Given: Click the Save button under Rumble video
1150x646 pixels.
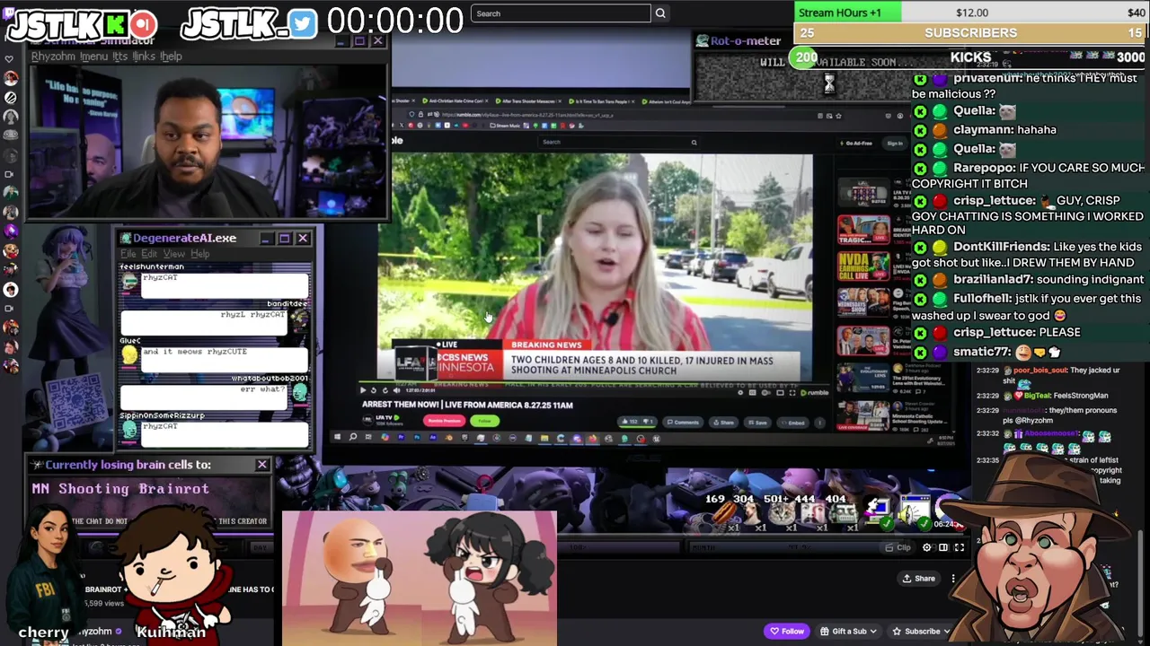Looking at the screenshot, I should coord(758,422).
